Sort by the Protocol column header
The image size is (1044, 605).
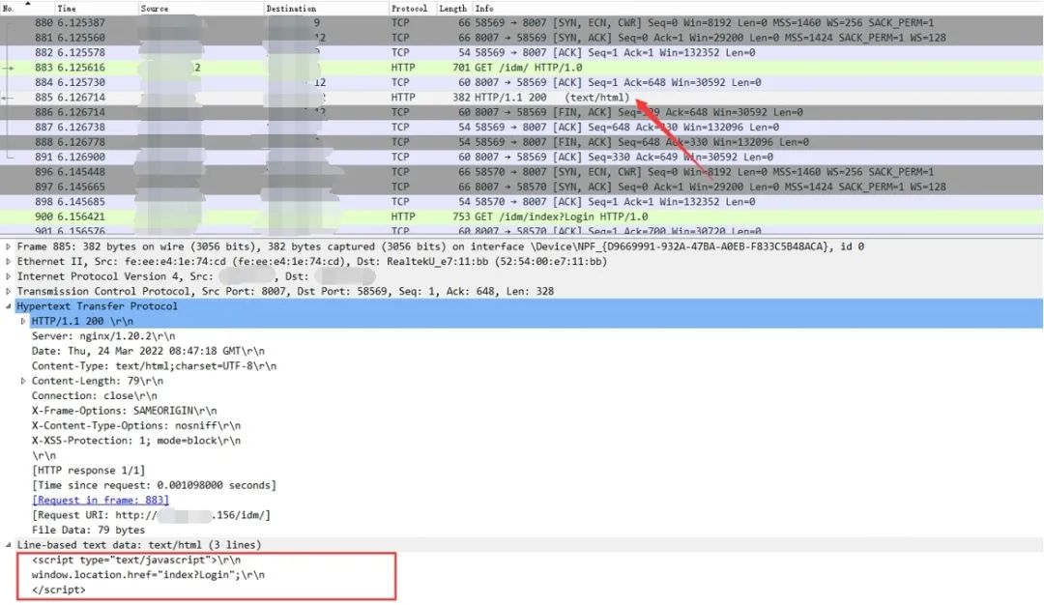pyautogui.click(x=412, y=8)
